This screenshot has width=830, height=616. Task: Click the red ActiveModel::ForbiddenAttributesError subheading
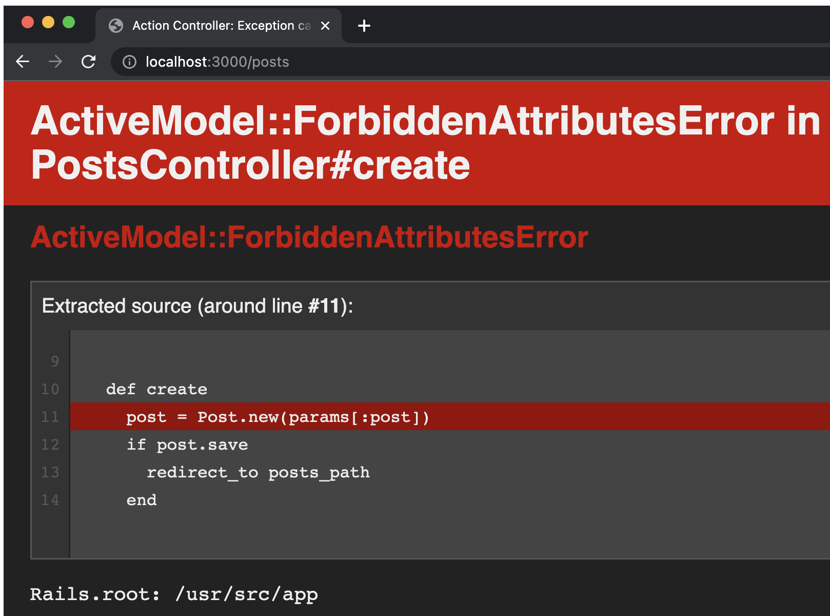(x=309, y=237)
